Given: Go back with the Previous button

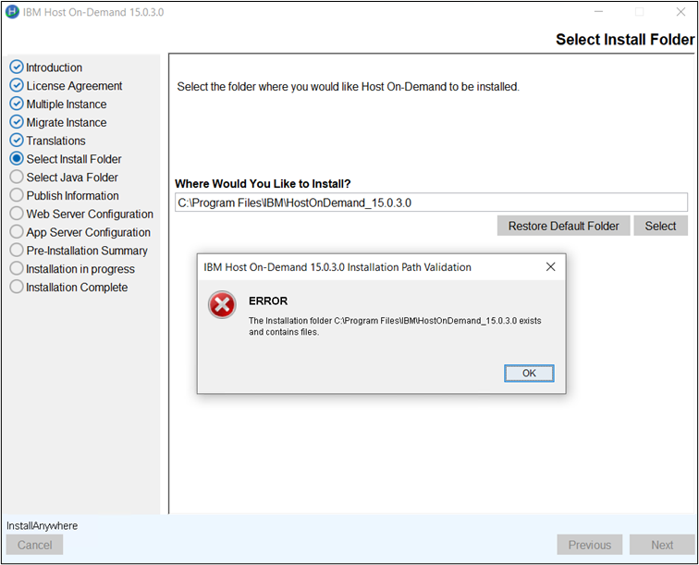Looking at the screenshot, I should pyautogui.click(x=589, y=545).
